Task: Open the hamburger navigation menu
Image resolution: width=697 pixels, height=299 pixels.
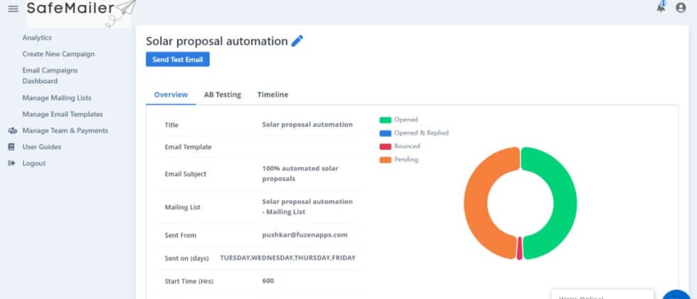Action: click(x=14, y=9)
